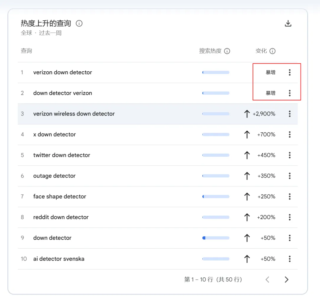Click the 查询 column header

pos(26,51)
